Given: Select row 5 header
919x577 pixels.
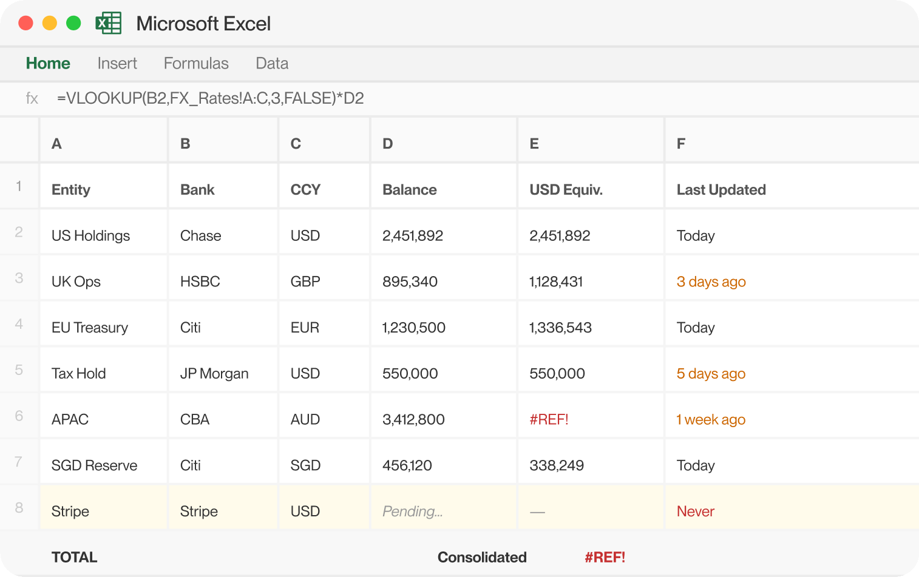Looking at the screenshot, I should (x=19, y=370).
